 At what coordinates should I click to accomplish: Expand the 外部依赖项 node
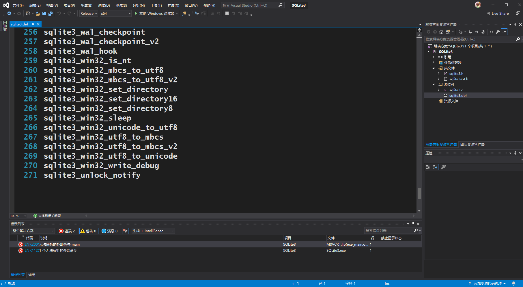pyautogui.click(x=434, y=62)
